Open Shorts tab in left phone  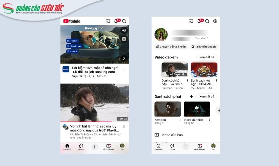pos(81,147)
